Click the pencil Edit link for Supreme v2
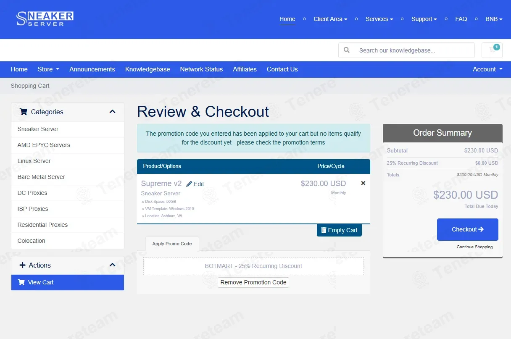The height and width of the screenshot is (339, 511). (x=195, y=184)
